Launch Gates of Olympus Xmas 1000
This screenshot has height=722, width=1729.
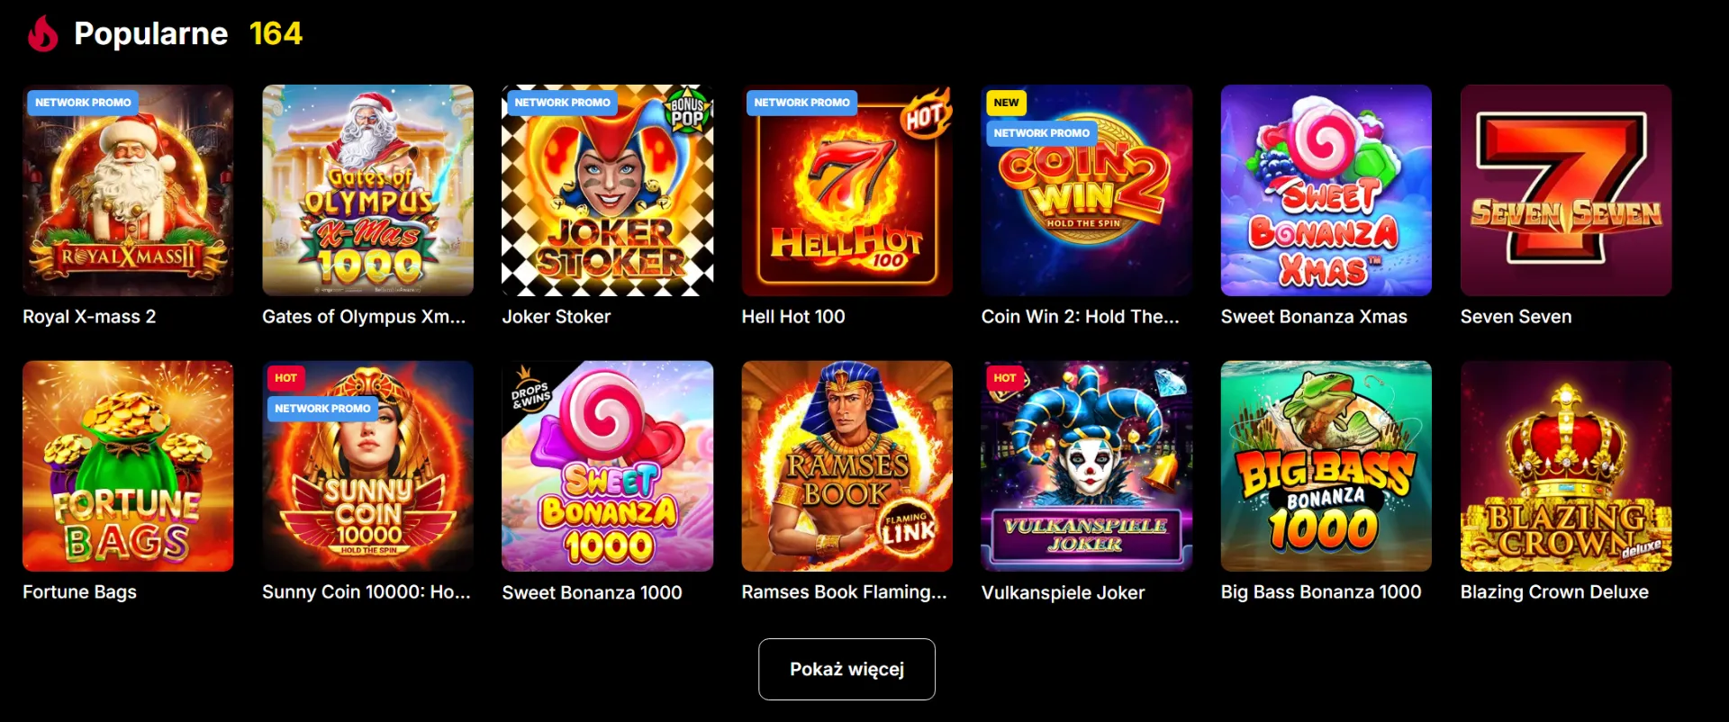(367, 191)
